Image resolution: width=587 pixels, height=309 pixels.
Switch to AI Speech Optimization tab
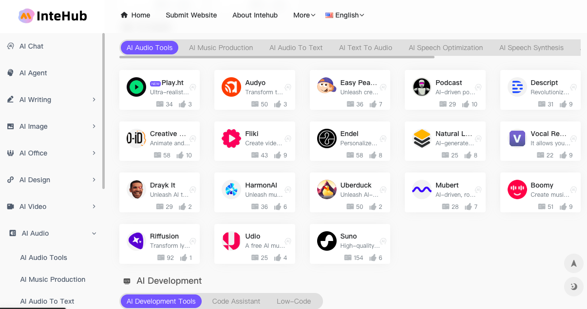coord(446,48)
